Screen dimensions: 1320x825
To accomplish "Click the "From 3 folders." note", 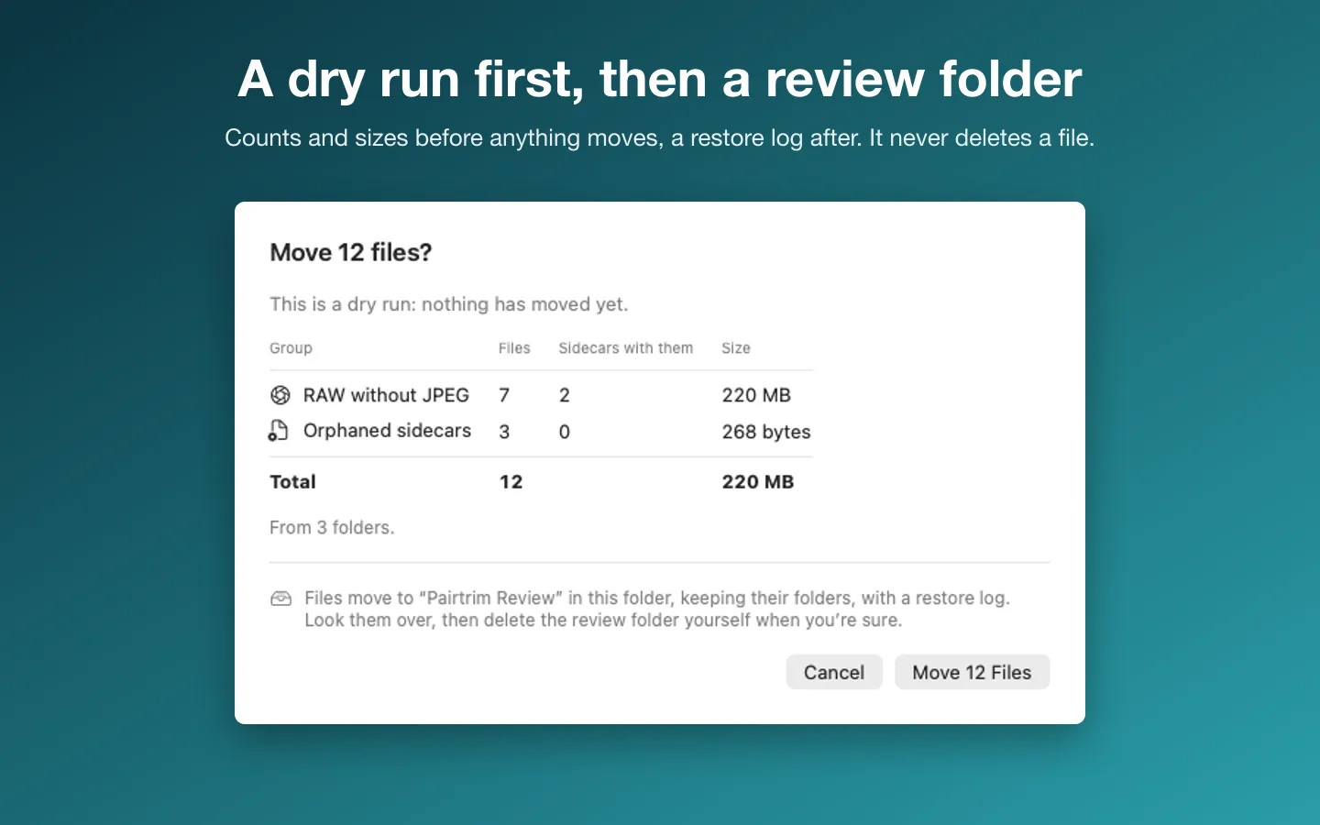I will [x=332, y=528].
